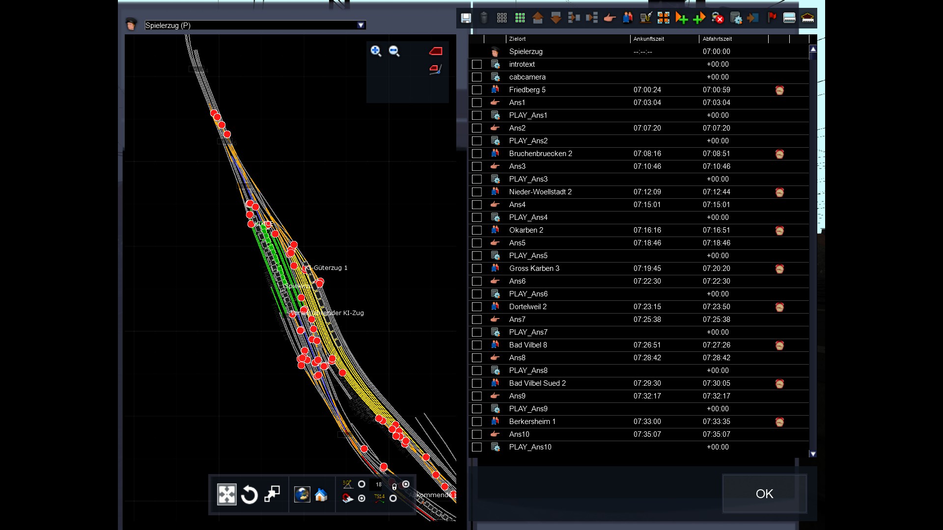Open the Spielerzug (P) train dropdown
Viewport: 943px width, 530px height.
pos(361,25)
